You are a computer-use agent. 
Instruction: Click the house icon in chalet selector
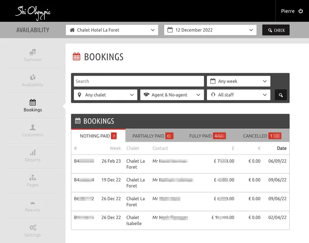(72, 30)
